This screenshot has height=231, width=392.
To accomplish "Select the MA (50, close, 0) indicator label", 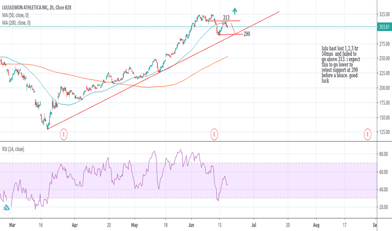I will tap(15, 15).
